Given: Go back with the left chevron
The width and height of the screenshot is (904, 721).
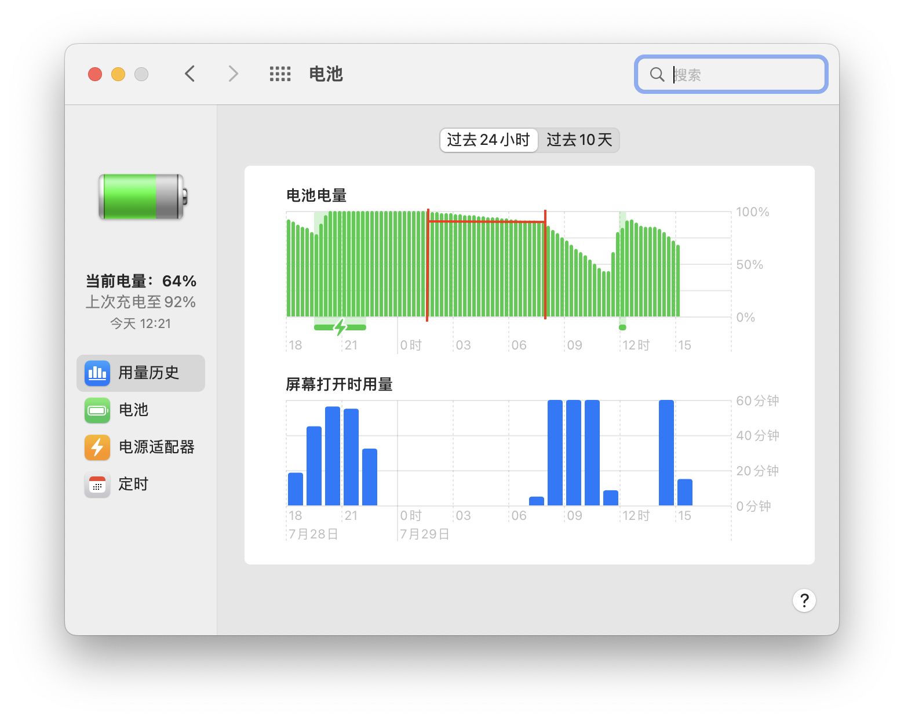Looking at the screenshot, I should click(190, 74).
